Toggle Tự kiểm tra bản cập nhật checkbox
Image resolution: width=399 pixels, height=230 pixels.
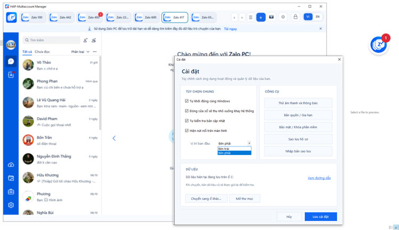187,121
